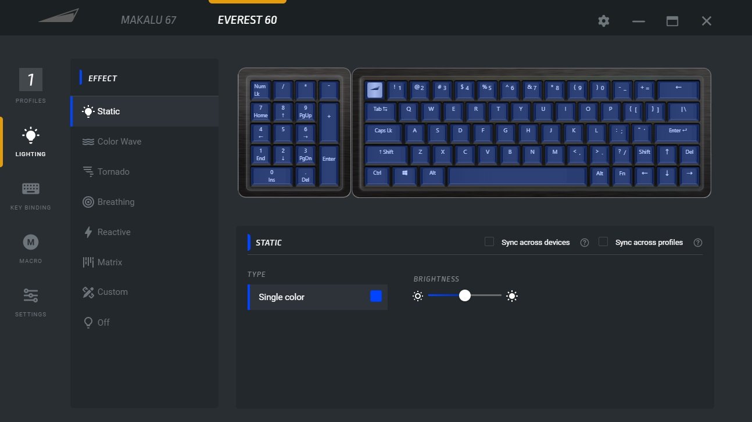Select the numpad 9 PgUp key
752x422 pixels.
tap(306, 111)
